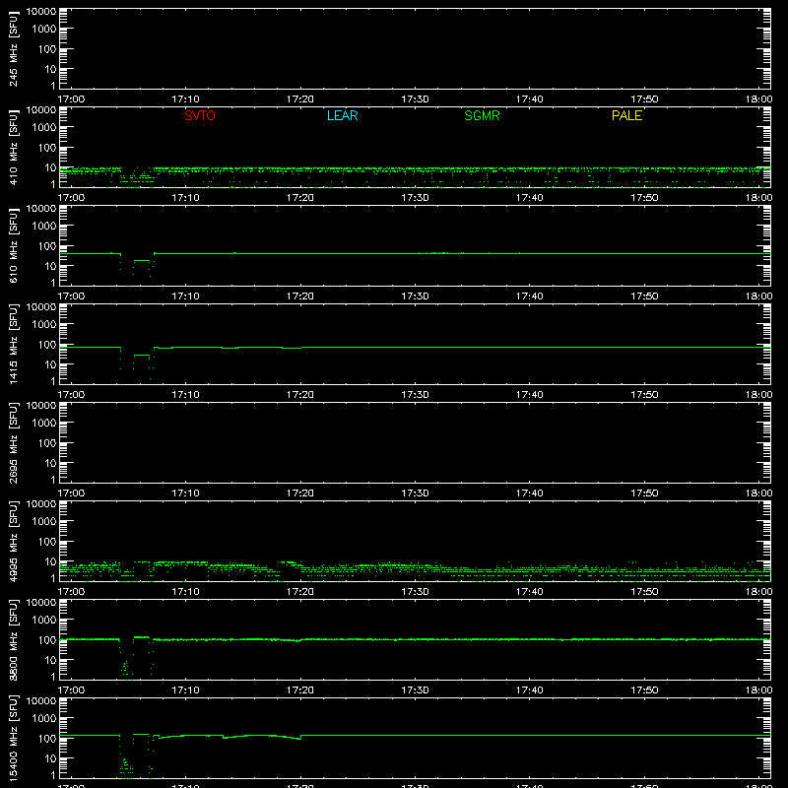Select the 2695 MHz [SFU] axis title
This screenshot has width=788, height=788.
click(x=14, y=442)
